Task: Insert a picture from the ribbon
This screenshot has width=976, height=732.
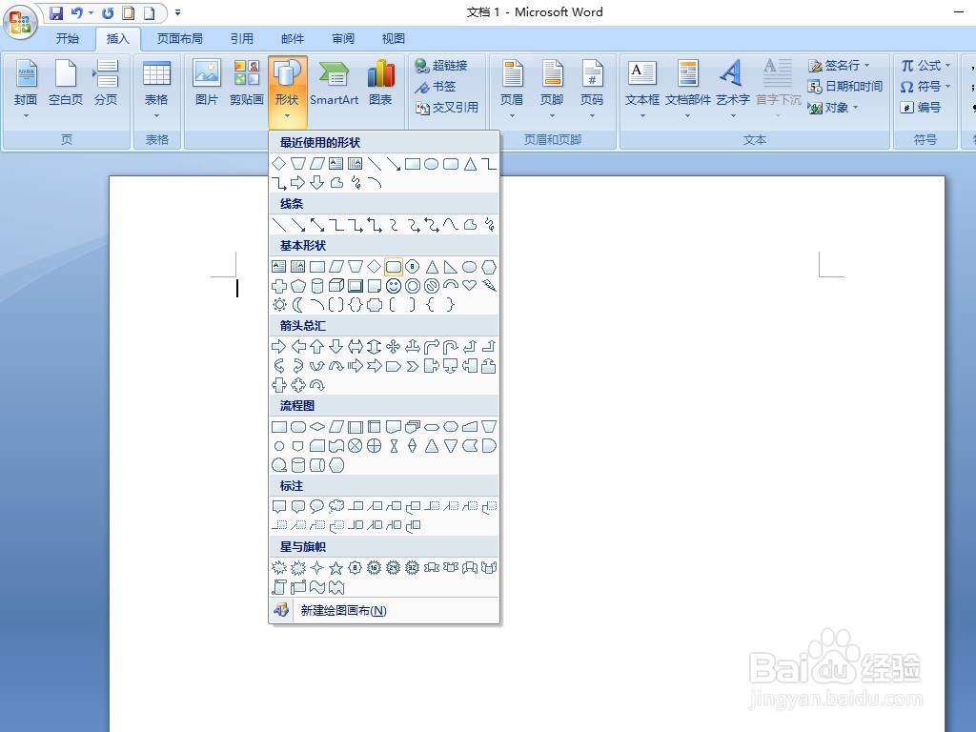Action: (207, 85)
